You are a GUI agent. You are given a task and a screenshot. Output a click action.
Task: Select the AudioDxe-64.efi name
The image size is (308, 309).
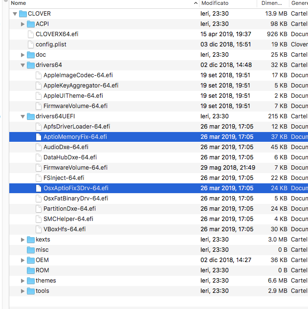pyautogui.click(x=66, y=147)
